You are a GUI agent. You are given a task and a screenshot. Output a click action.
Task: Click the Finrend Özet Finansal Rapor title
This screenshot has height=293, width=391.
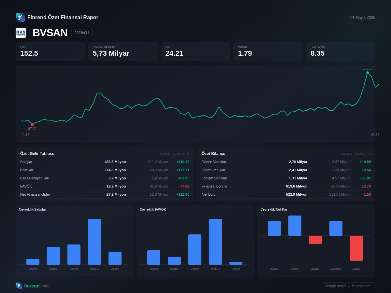[x=63, y=18]
